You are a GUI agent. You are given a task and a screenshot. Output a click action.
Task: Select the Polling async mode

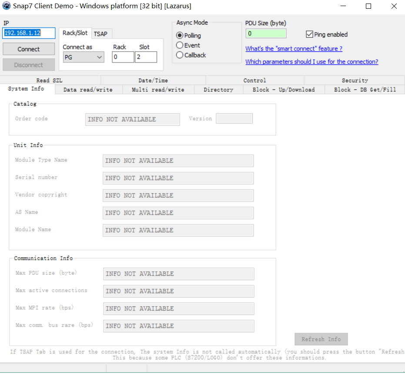(x=188, y=35)
